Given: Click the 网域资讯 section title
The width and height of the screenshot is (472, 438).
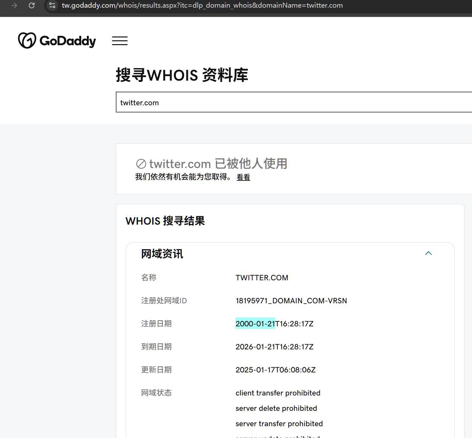Looking at the screenshot, I should 162,254.
